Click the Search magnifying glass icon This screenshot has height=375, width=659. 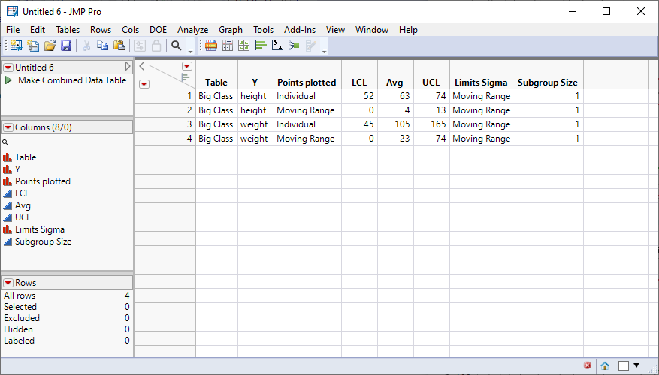[x=177, y=45]
